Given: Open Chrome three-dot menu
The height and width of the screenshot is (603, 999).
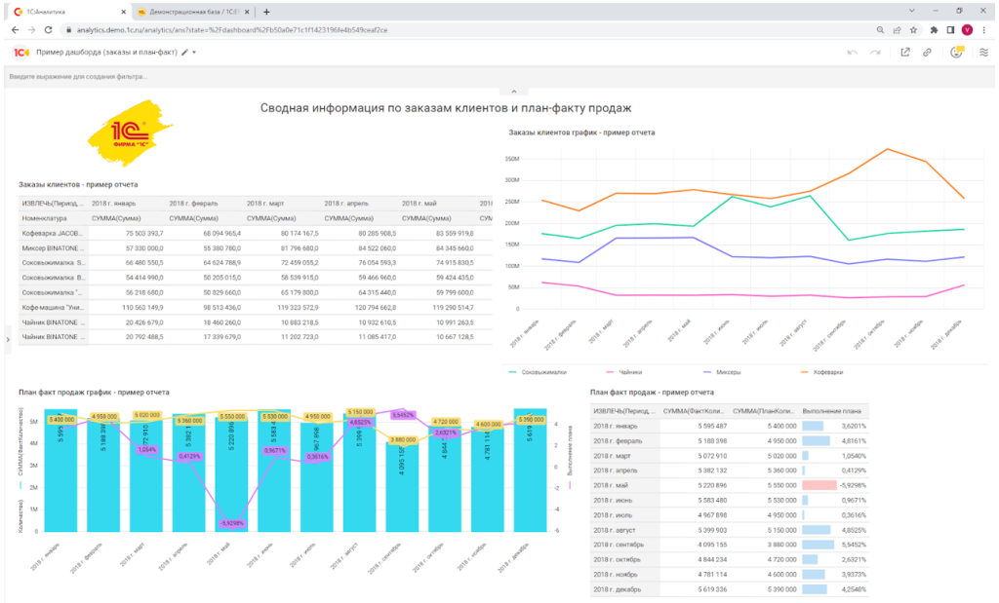Looking at the screenshot, I should (x=984, y=30).
